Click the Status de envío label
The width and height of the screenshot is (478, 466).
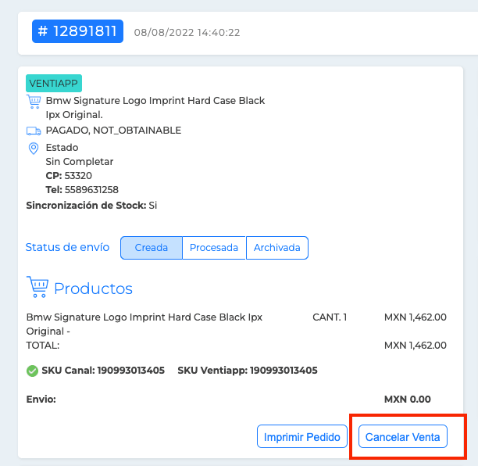pos(67,247)
